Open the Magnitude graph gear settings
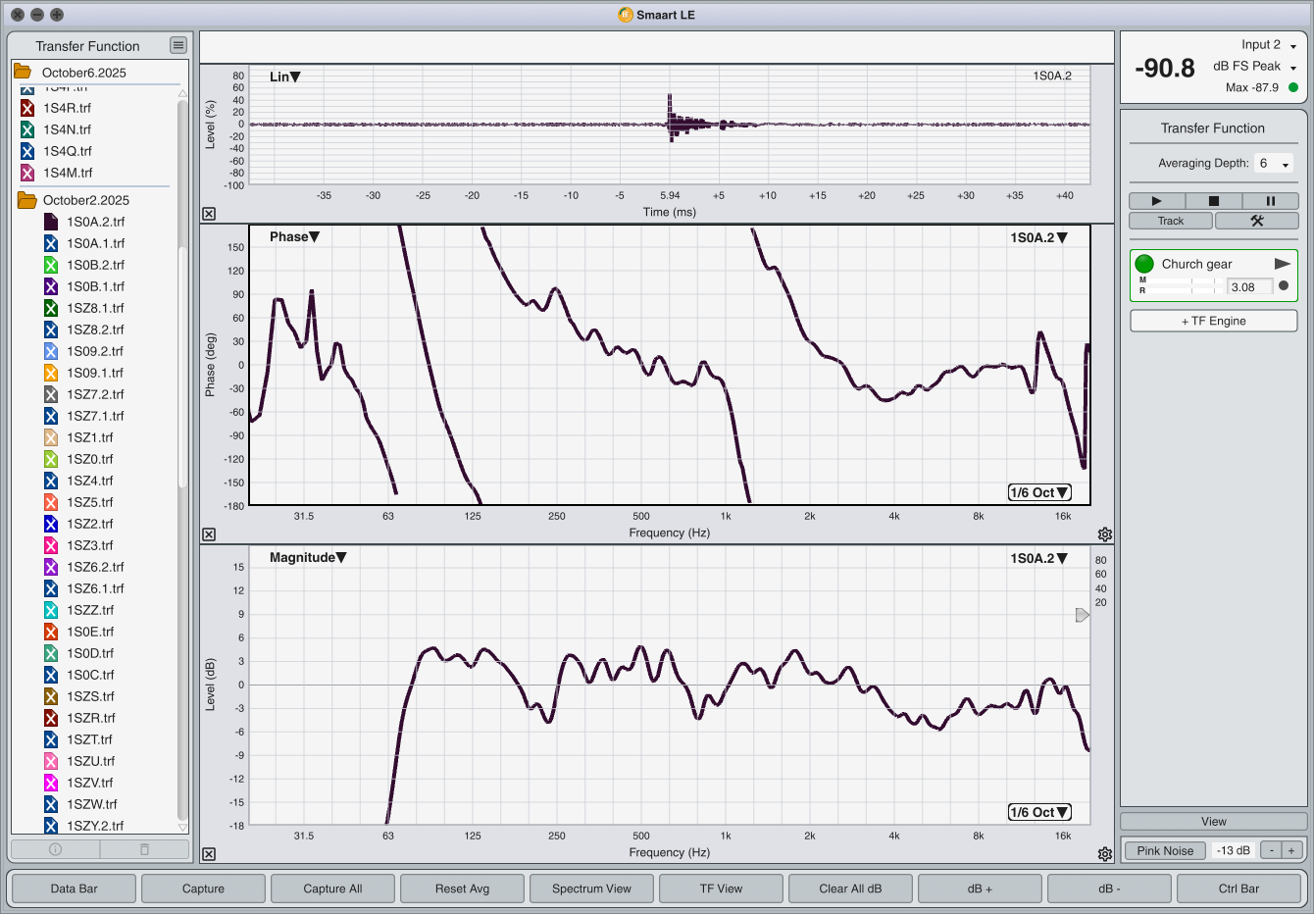This screenshot has height=914, width=1314. (1105, 854)
